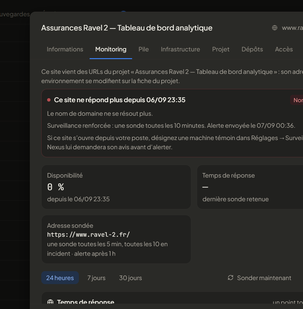Select the Monitoring tab

pos(111,49)
